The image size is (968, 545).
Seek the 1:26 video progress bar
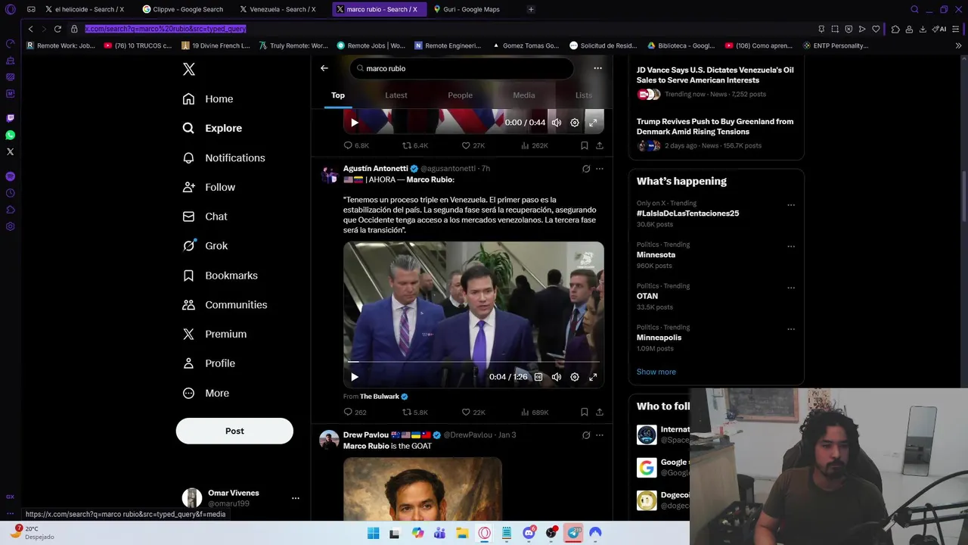473,362
